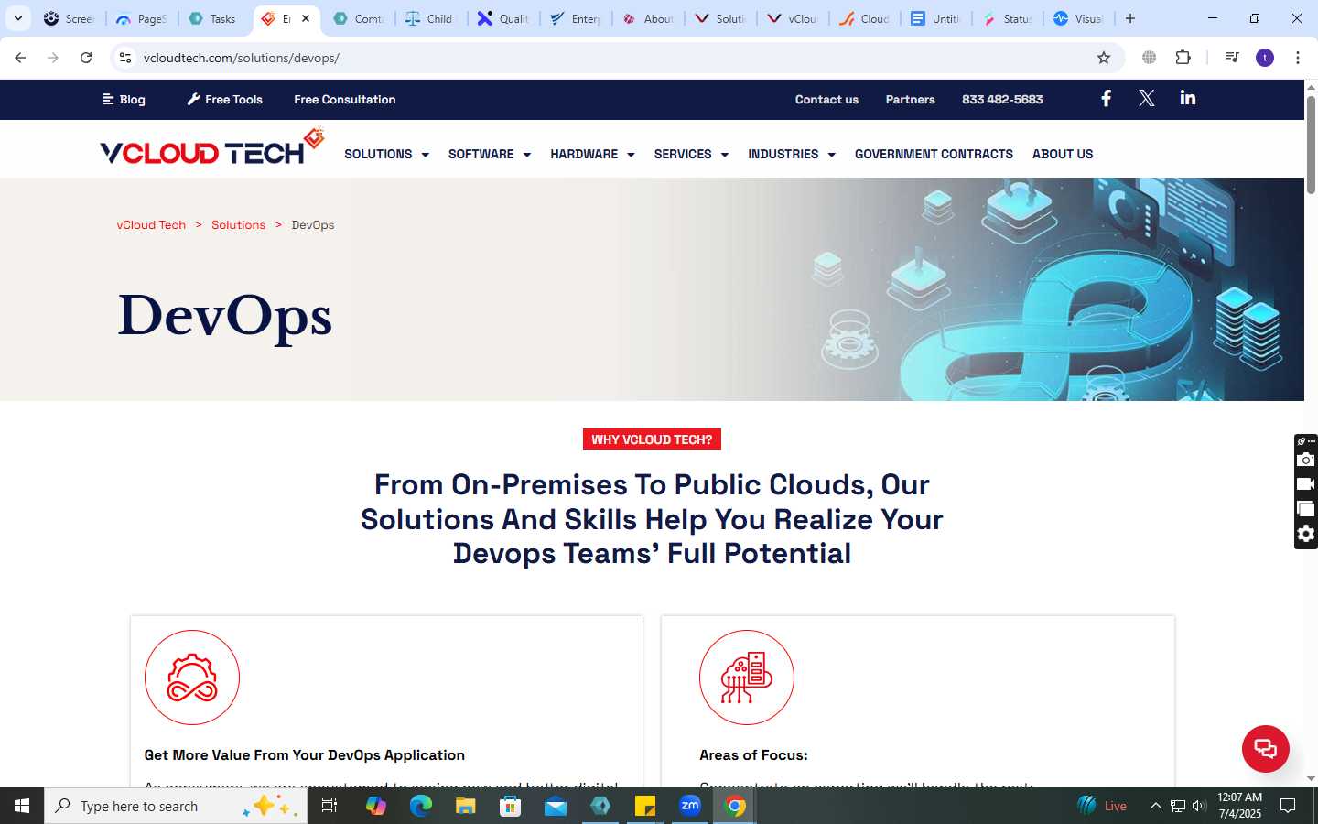Screen dimensions: 1318x824
Task: Click the vCloud Tech logo
Action: pos(212,147)
